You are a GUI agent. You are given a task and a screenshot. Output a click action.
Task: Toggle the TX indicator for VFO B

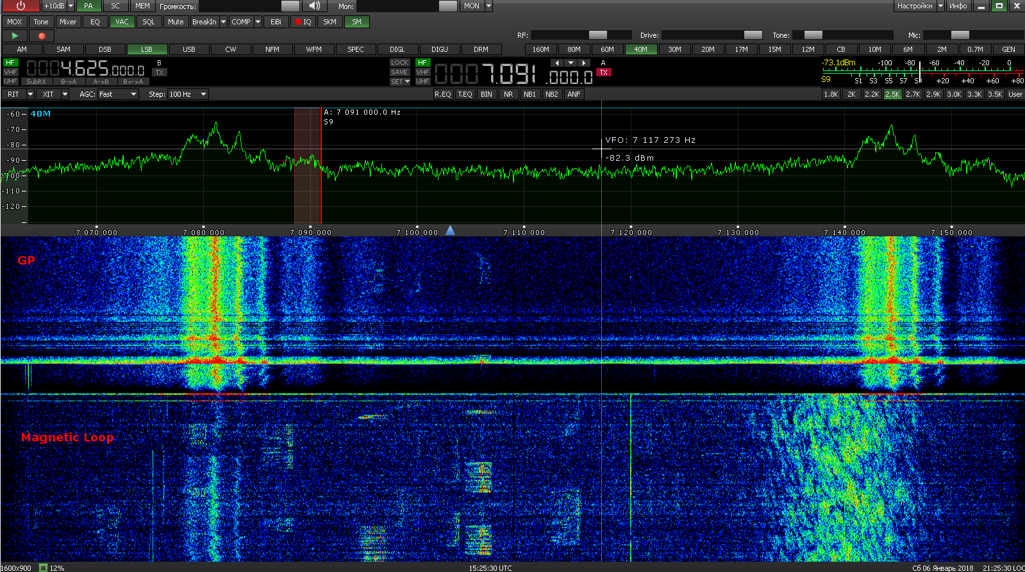(x=160, y=72)
